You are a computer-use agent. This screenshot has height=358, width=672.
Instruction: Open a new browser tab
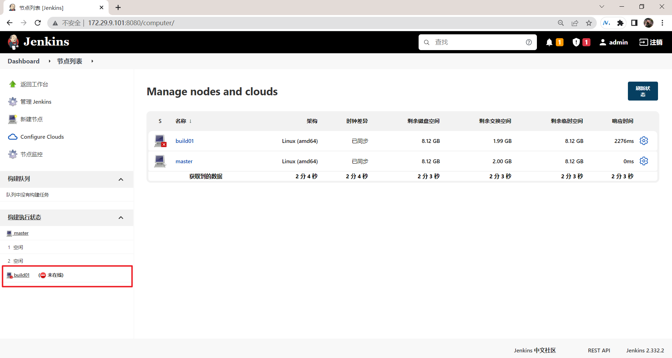tap(118, 7)
